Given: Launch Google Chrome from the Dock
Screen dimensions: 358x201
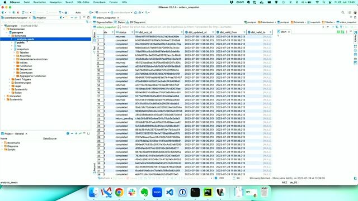Looking at the screenshot, I should tap(119, 192).
